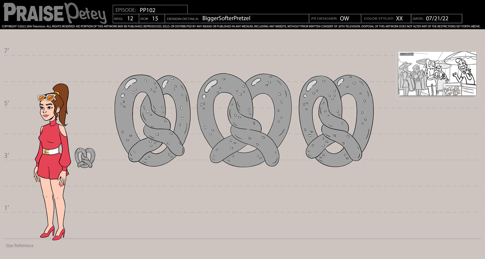Click the SC# value 15
Viewport: 485px width, 259px height.
point(155,18)
